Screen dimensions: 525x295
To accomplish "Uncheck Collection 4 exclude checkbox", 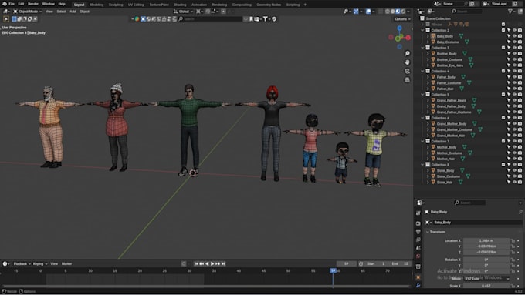I will pos(503,71).
